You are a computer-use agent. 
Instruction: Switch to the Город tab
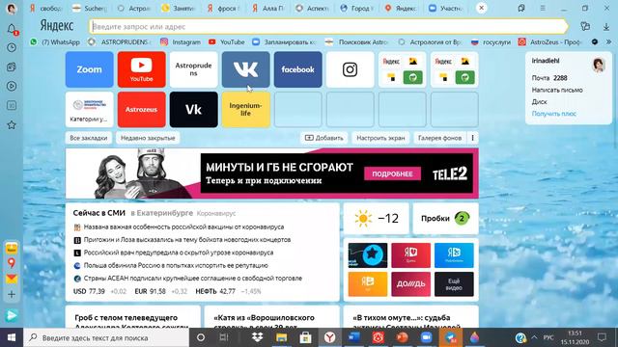point(357,8)
